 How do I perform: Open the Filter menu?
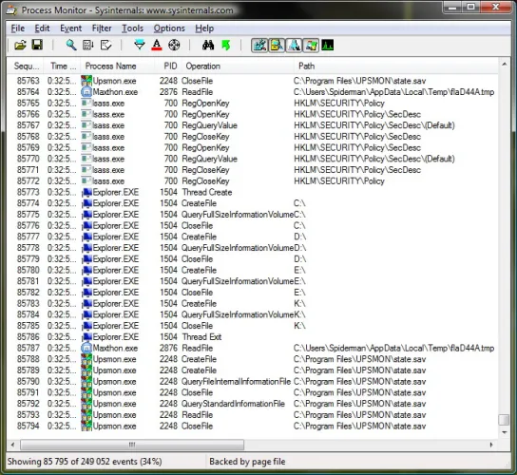click(102, 28)
